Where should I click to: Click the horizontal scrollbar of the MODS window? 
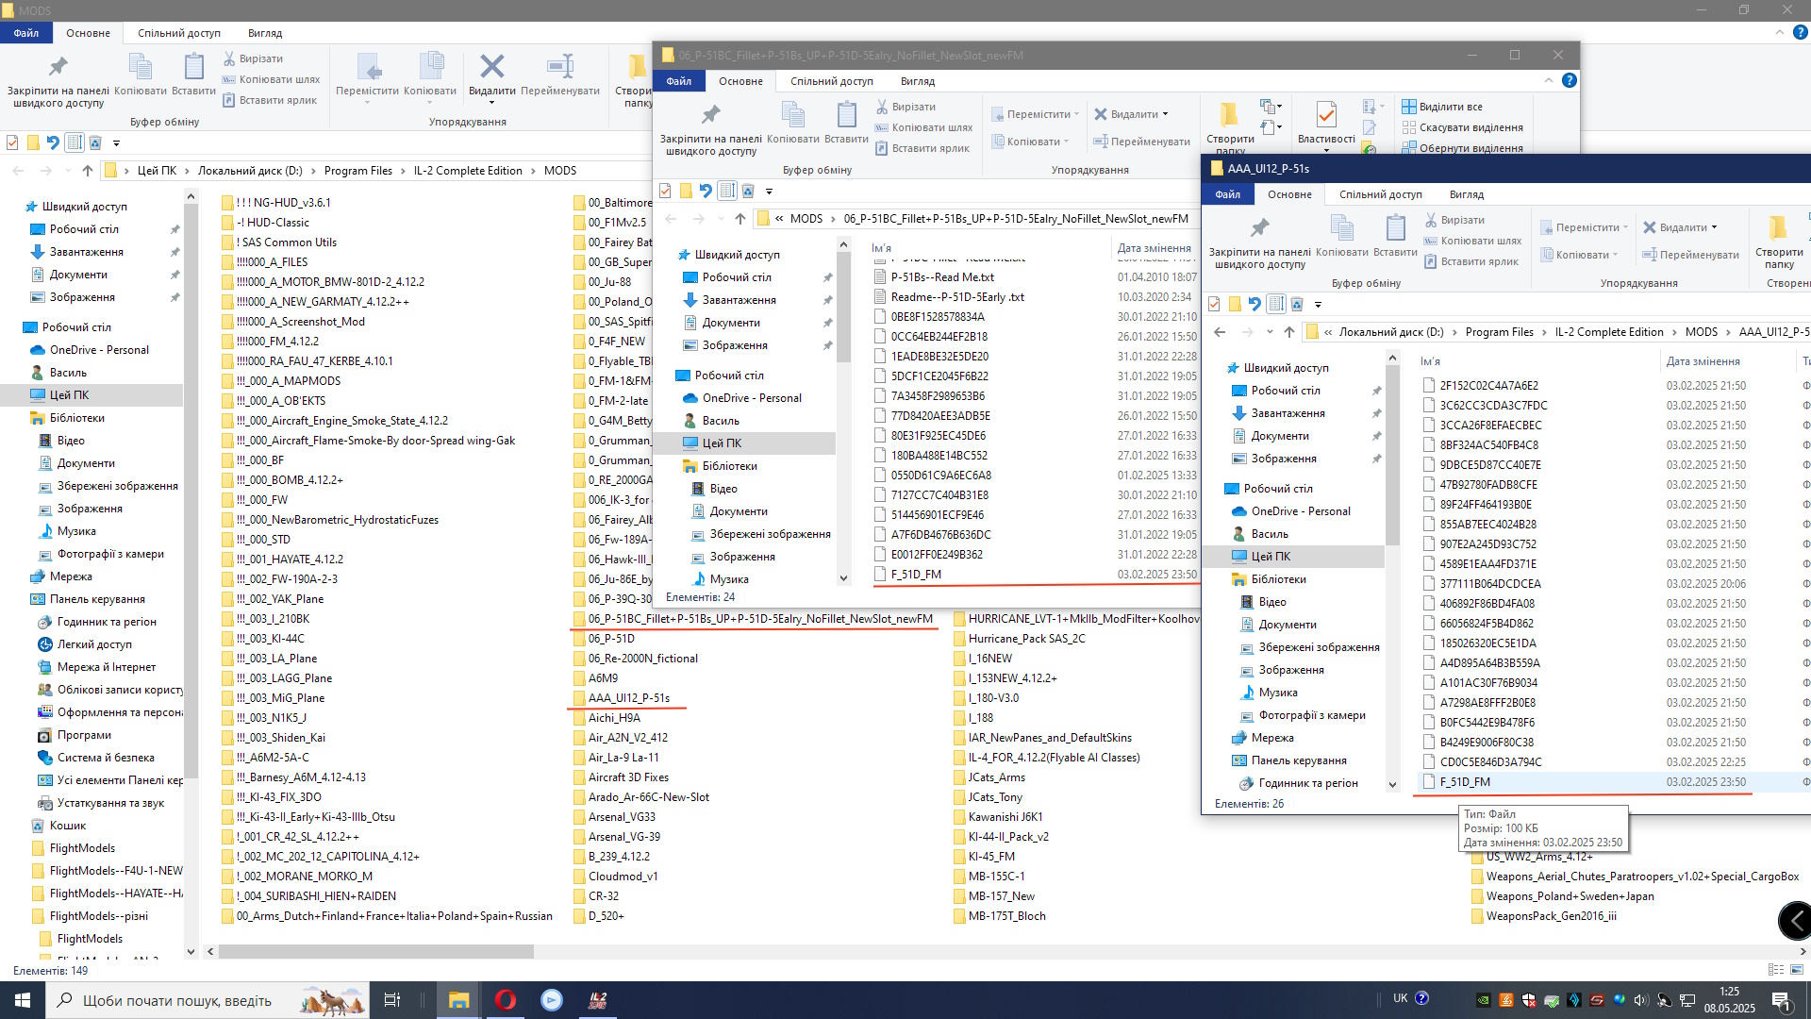[377, 952]
